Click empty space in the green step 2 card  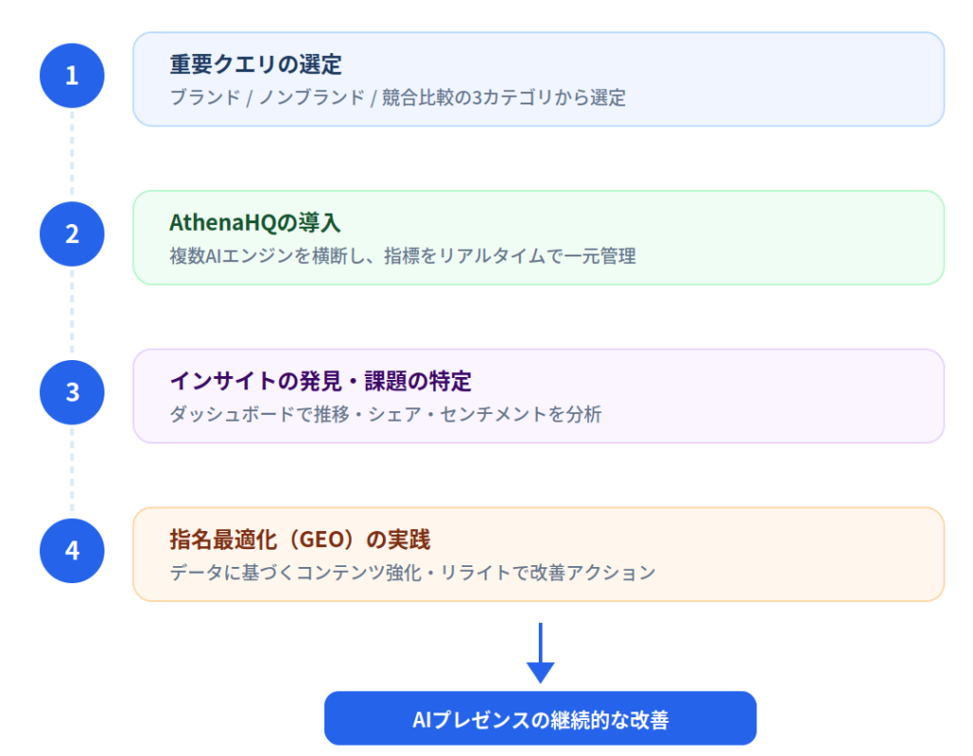(x=808, y=237)
